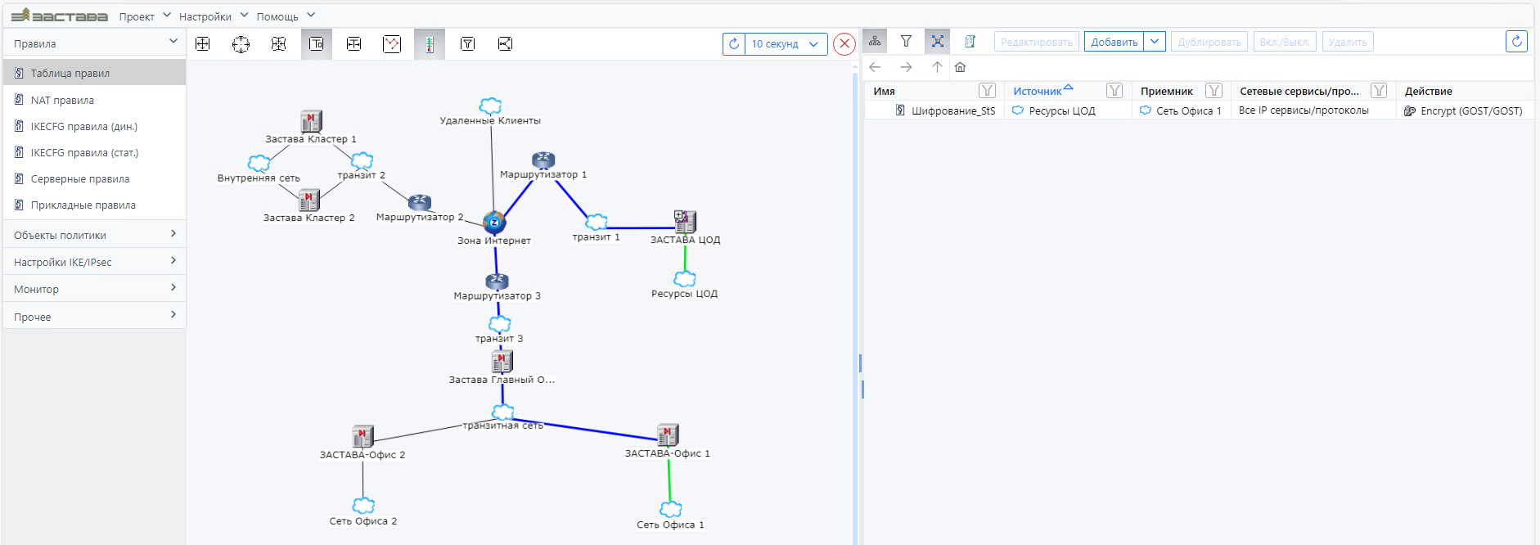Click the circular arrows layout icon in map toolbar
Image resolution: width=1540 pixels, height=545 pixels.
pyautogui.click(x=241, y=44)
